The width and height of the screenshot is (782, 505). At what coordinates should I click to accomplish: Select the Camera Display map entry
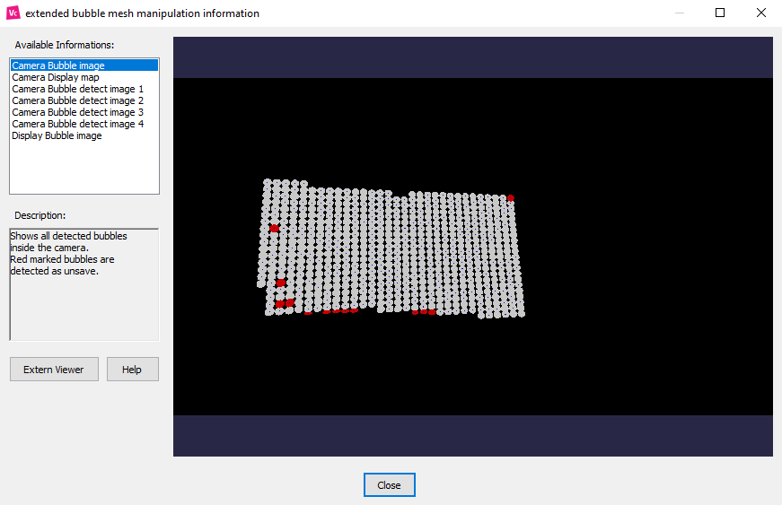point(56,77)
